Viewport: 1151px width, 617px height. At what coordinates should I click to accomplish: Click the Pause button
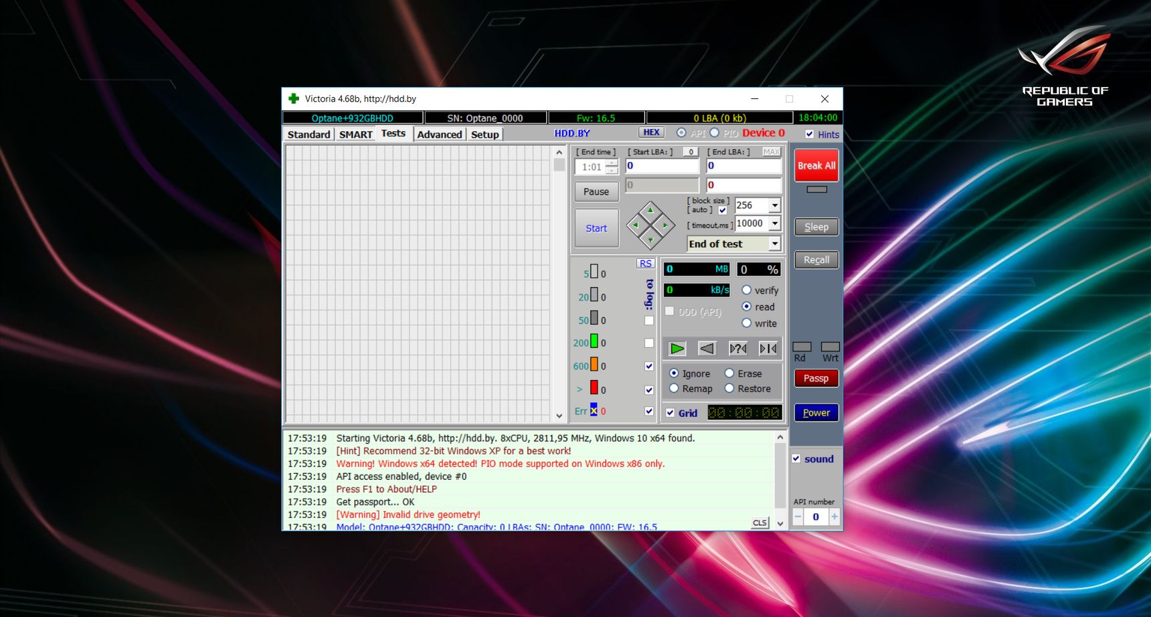596,191
